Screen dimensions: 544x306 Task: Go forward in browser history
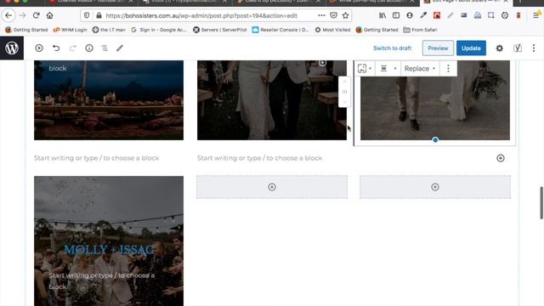point(23,15)
